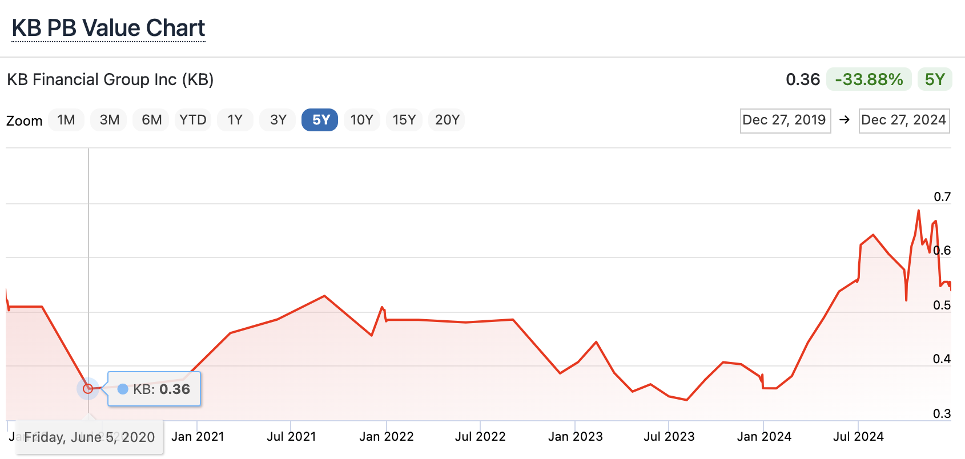Click the Jul 2024 x-axis label

858,437
